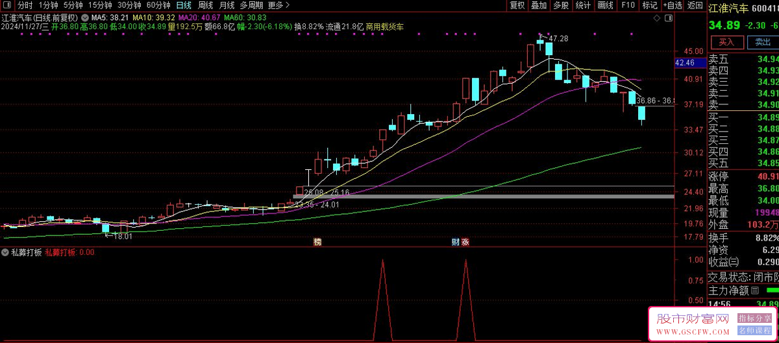The height and width of the screenshot is (343, 779).
Task: Click the 现量 volume row
Action: point(743,213)
